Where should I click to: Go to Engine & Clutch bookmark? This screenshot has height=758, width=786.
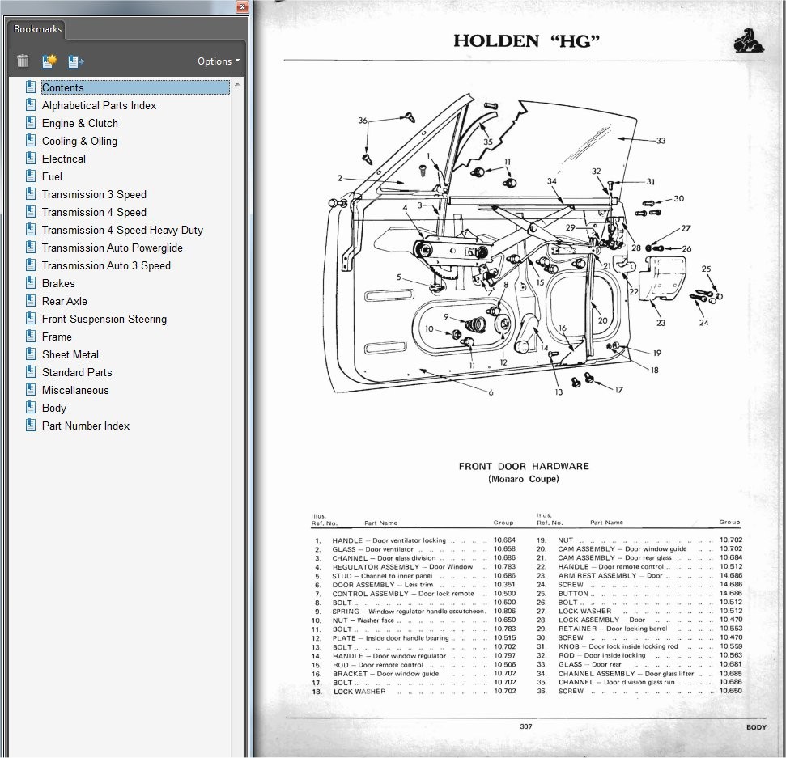click(x=79, y=123)
